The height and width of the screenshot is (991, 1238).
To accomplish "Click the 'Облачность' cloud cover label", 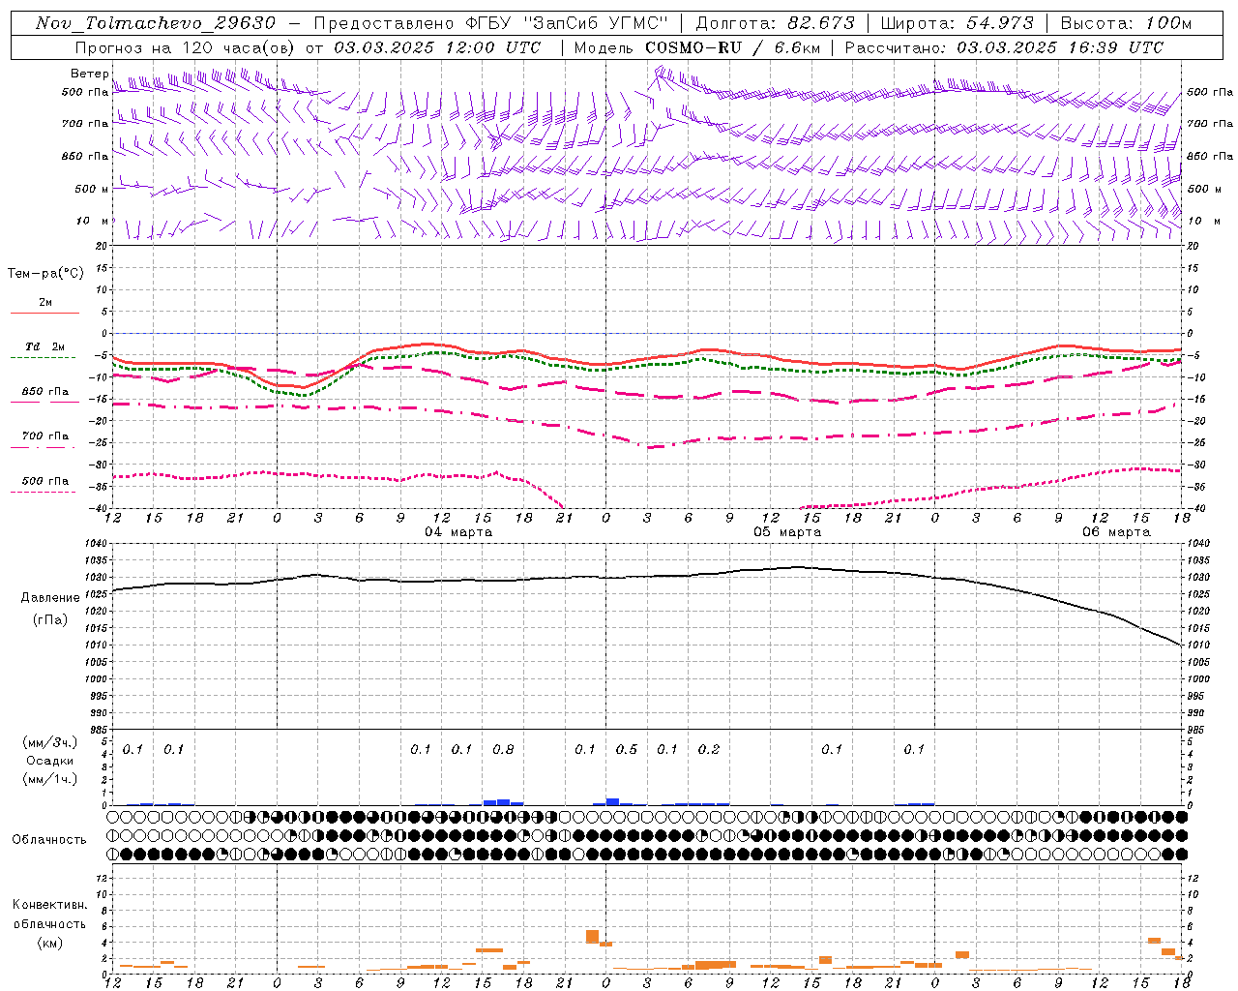I will click(49, 839).
